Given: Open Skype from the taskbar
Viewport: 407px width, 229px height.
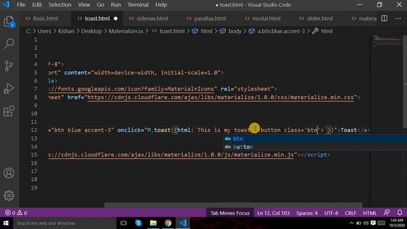Looking at the screenshot, I should pos(139,223).
